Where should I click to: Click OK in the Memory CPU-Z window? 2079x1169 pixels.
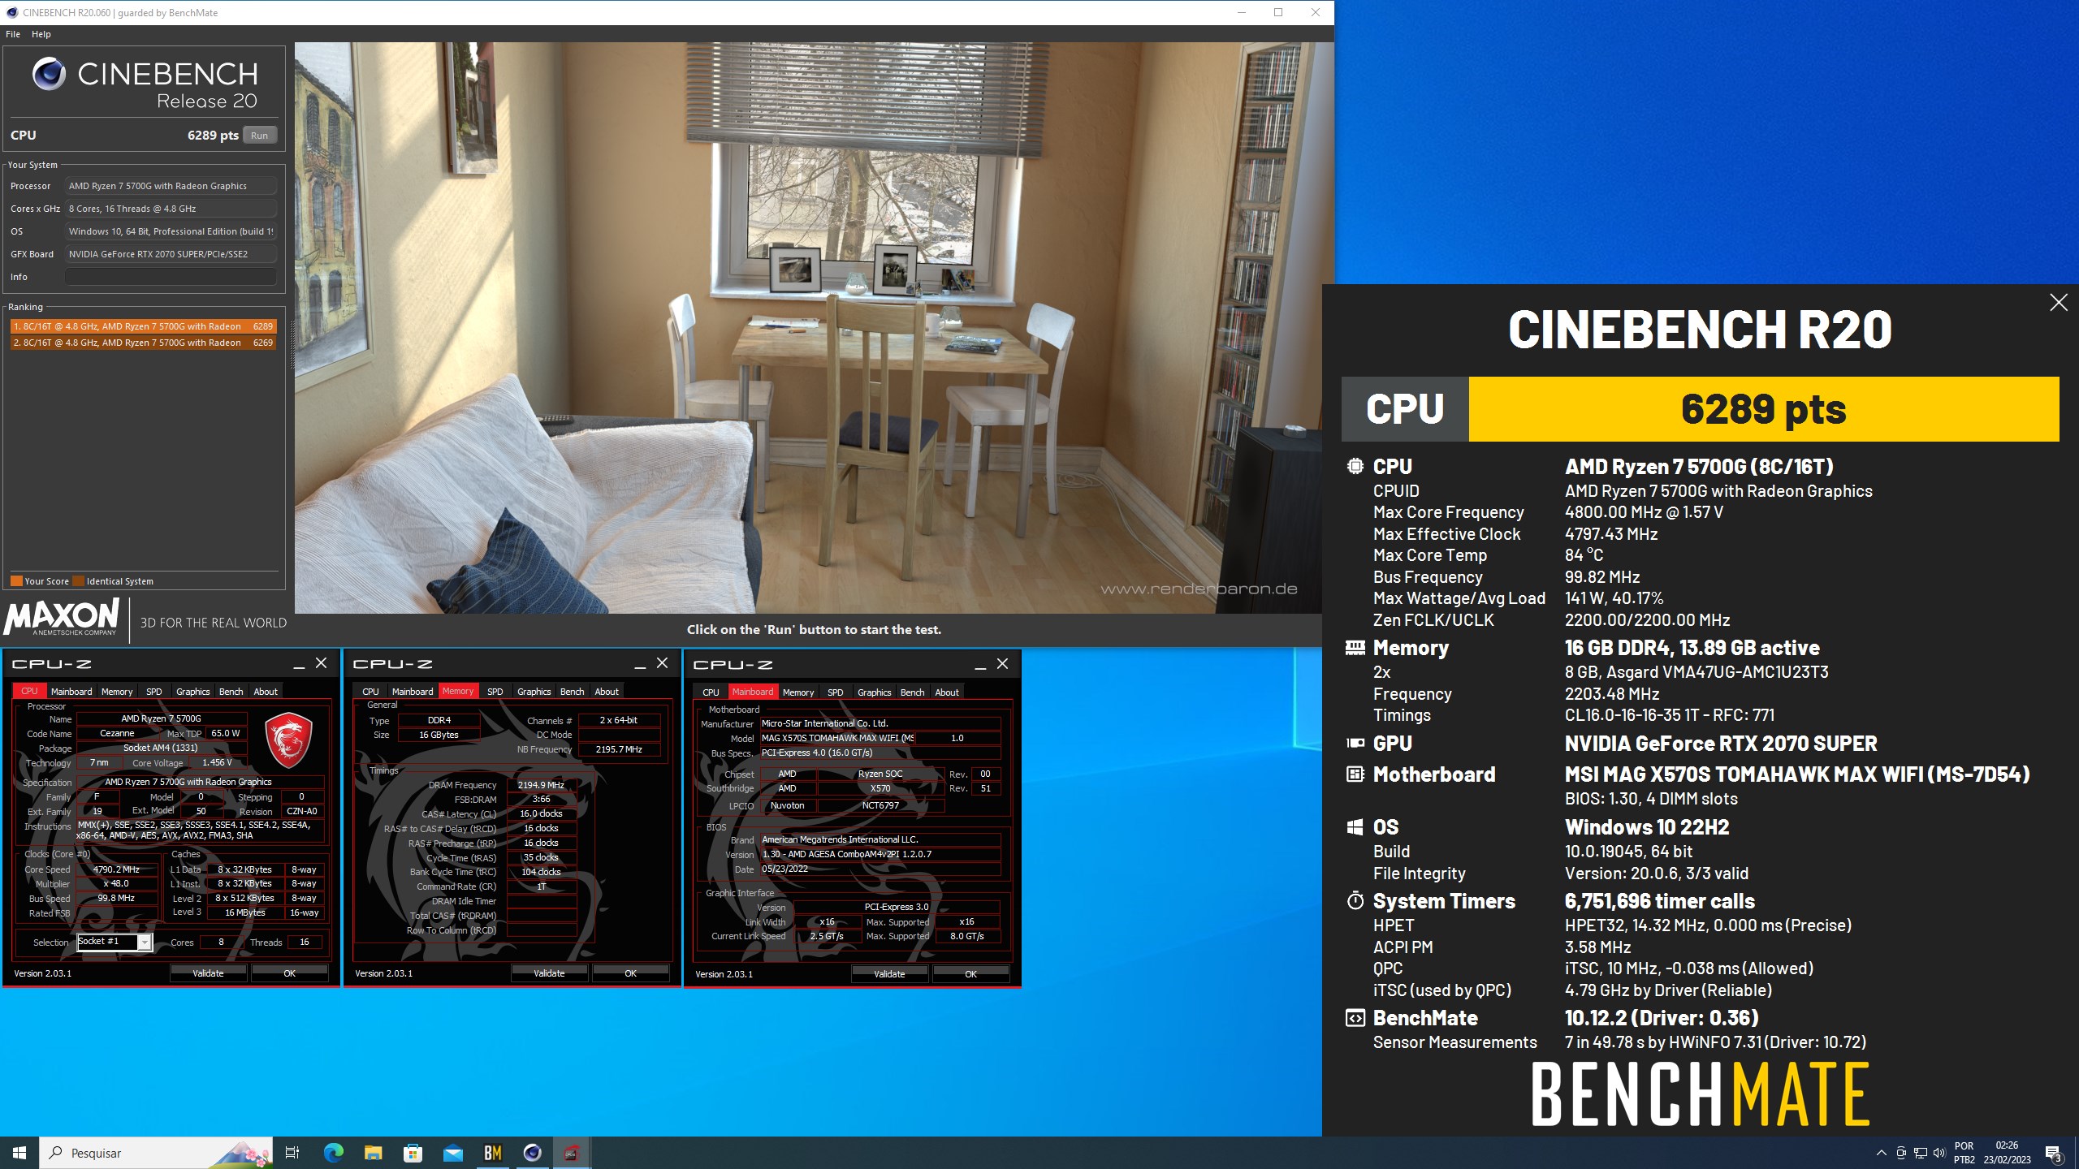630,973
